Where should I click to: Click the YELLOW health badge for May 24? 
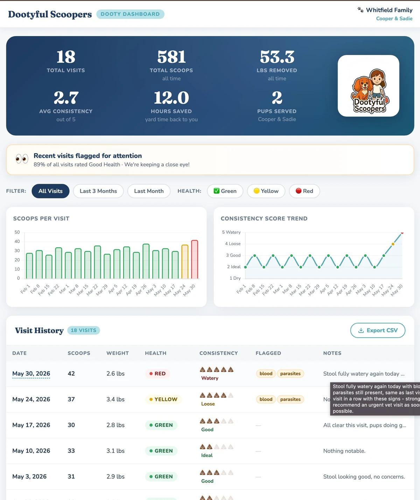(x=163, y=399)
